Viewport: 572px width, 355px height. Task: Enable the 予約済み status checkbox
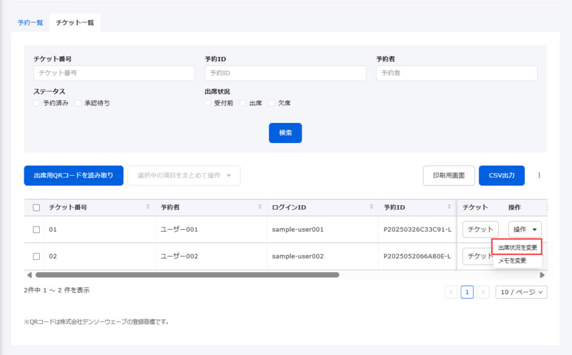tap(37, 103)
